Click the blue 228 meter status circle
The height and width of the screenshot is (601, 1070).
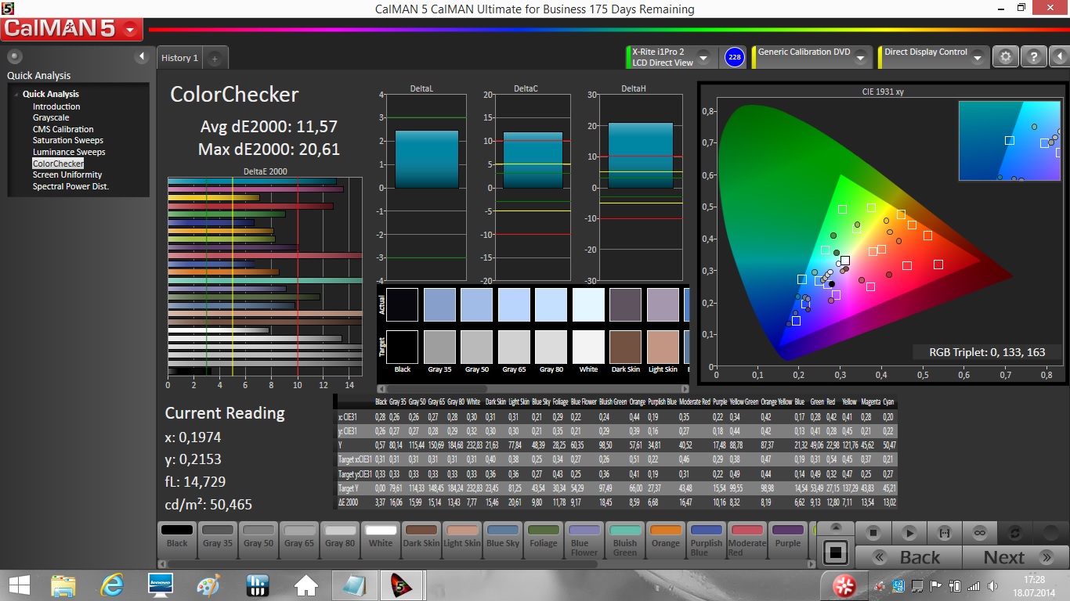pyautogui.click(x=734, y=57)
